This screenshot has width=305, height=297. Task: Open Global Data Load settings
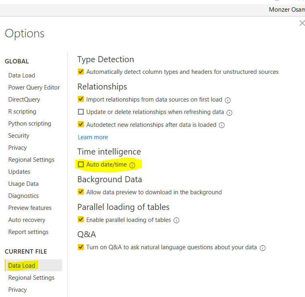click(22, 75)
